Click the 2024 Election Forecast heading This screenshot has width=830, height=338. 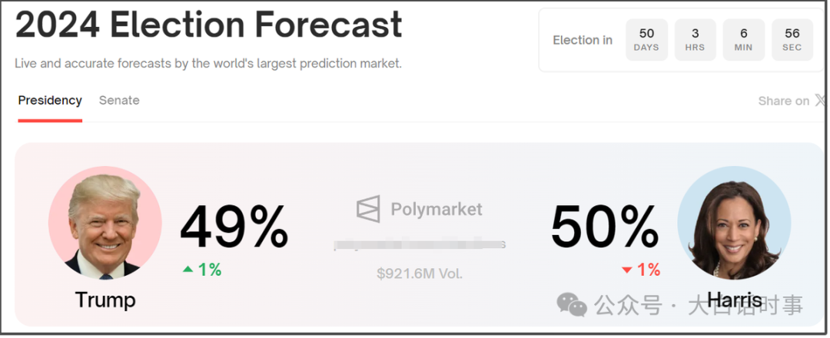[208, 24]
